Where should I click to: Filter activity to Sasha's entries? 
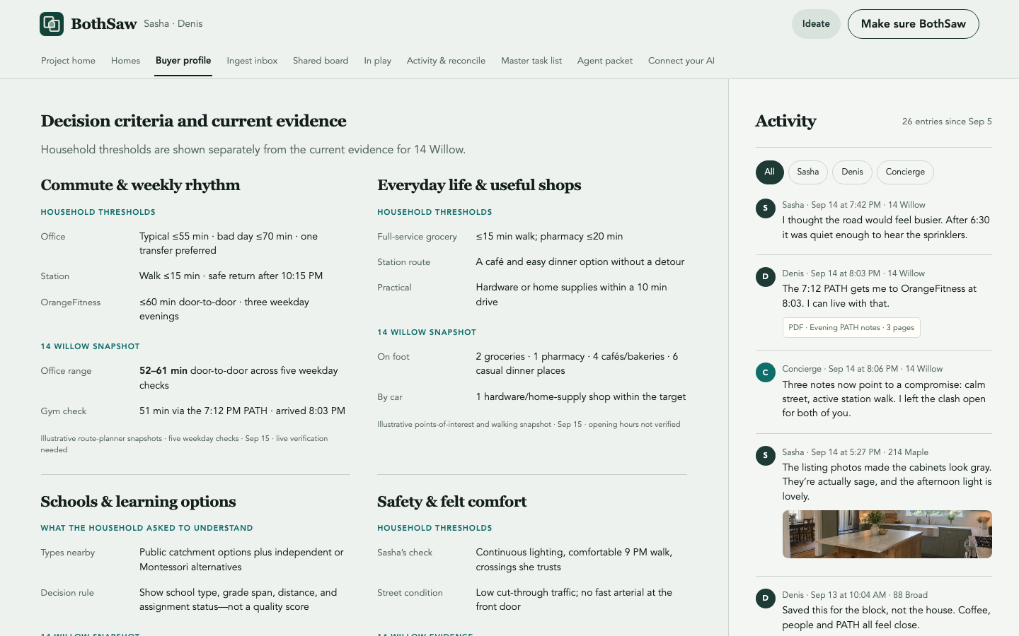click(807, 172)
